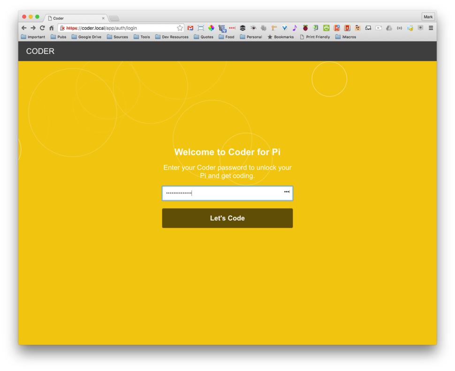455x371 pixels.
Task: Expand the Sources bookmarks folder
Action: [x=118, y=37]
